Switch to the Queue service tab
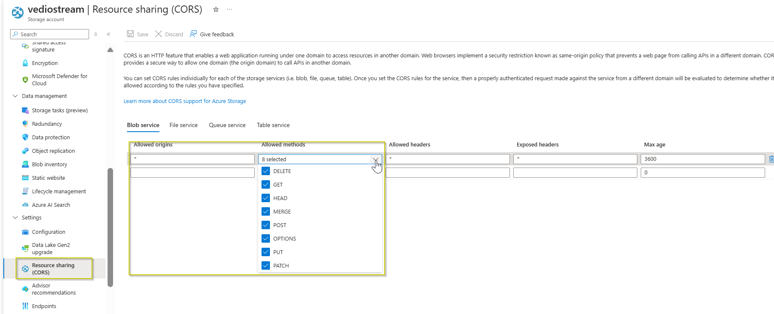 tap(227, 125)
